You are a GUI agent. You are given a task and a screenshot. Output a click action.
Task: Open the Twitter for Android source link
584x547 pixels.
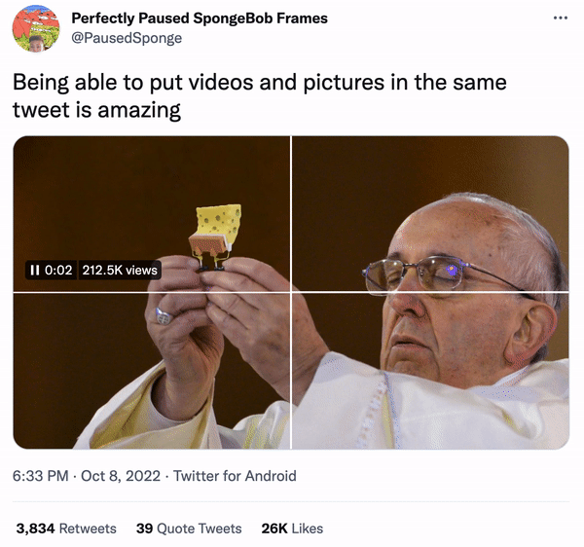tap(235, 476)
